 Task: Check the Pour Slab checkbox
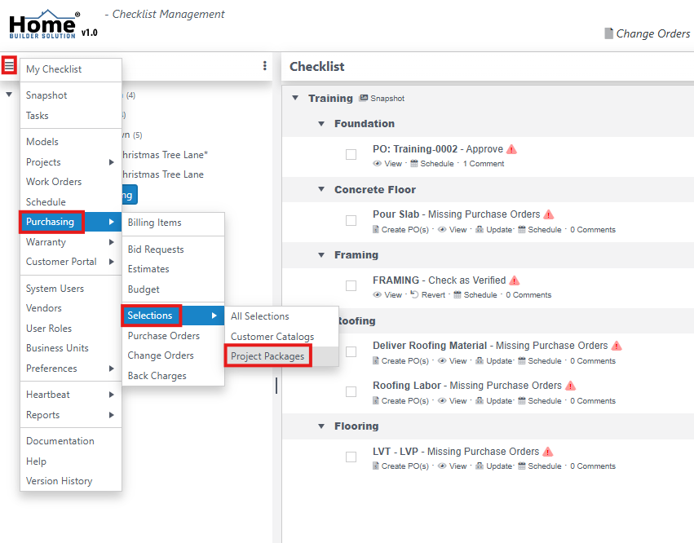pyautogui.click(x=351, y=220)
